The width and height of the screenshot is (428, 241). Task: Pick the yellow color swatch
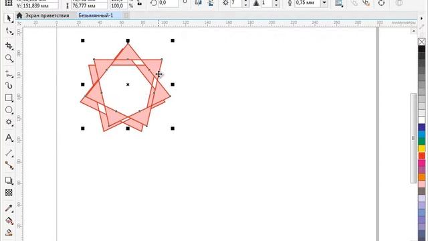[x=422, y=149]
